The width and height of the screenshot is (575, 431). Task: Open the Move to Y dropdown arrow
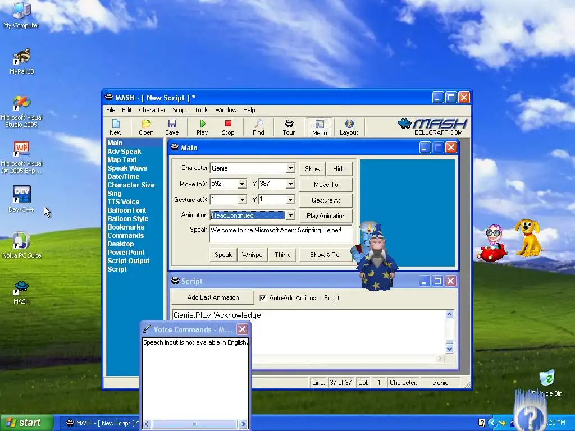pyautogui.click(x=290, y=184)
